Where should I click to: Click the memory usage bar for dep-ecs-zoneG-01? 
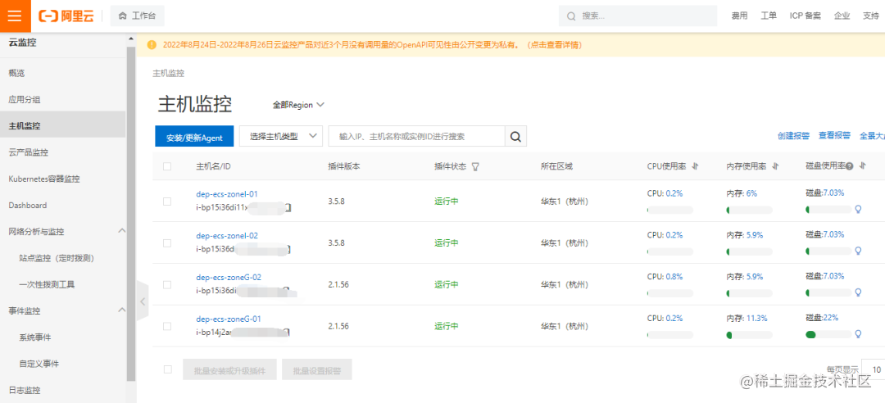(x=749, y=335)
